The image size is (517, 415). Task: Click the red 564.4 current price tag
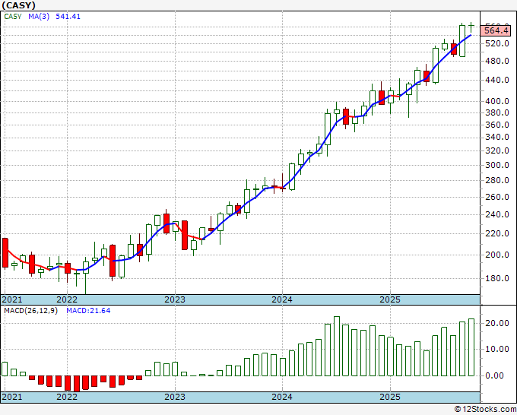[x=496, y=30]
